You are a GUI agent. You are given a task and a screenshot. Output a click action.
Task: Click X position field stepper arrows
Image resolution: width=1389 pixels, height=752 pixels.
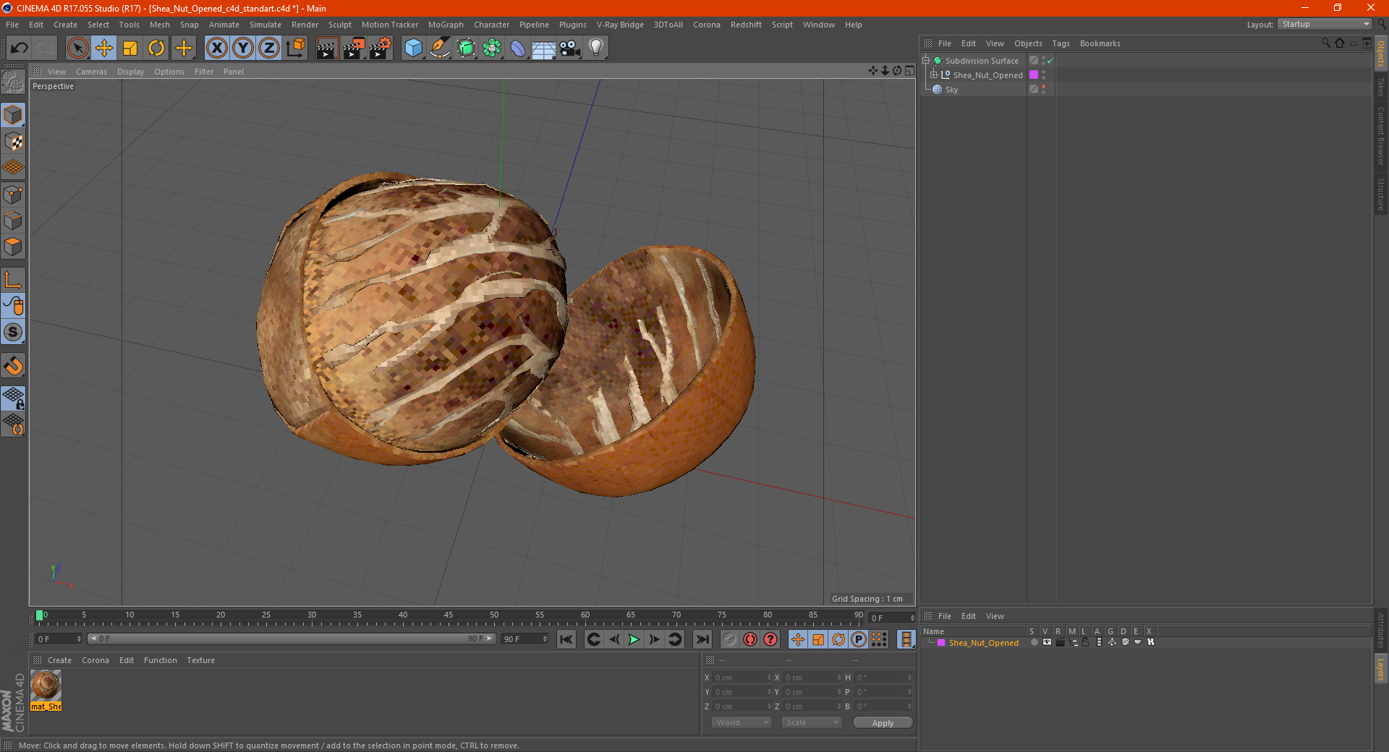pyautogui.click(x=769, y=678)
